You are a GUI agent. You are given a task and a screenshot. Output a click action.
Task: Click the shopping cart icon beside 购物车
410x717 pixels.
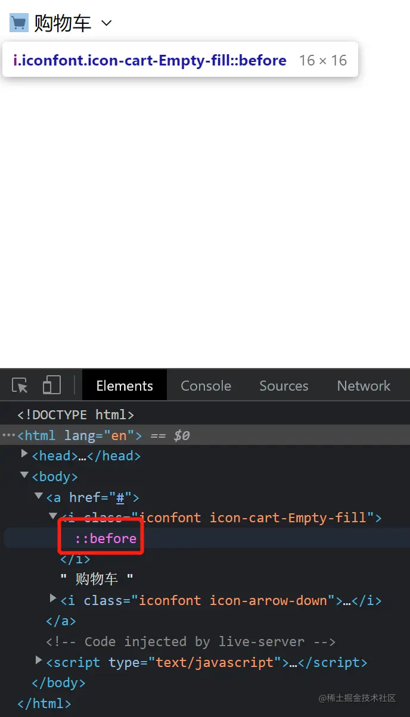coord(19,23)
